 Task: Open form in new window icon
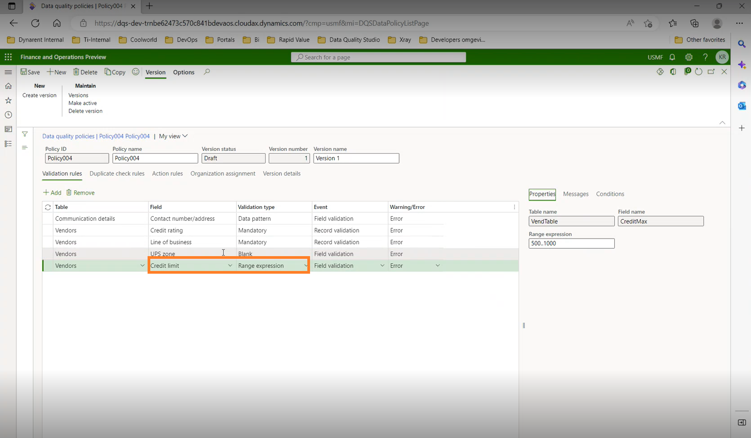[x=711, y=72]
